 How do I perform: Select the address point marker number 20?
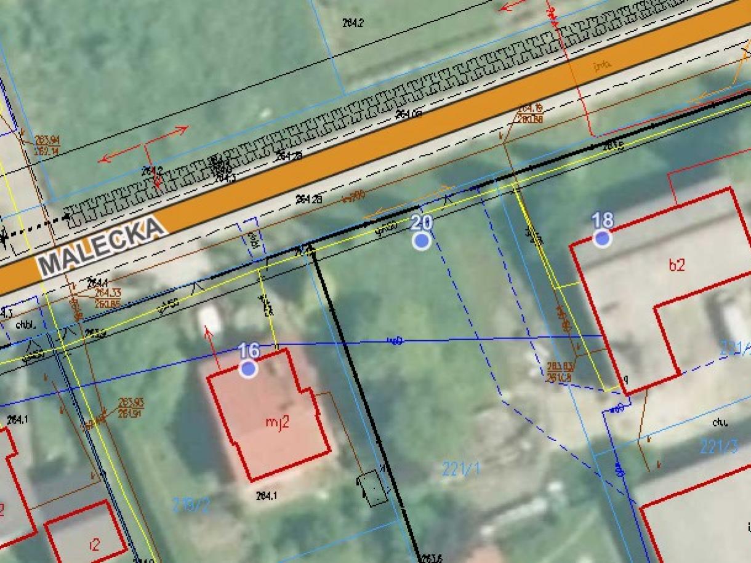click(x=421, y=240)
